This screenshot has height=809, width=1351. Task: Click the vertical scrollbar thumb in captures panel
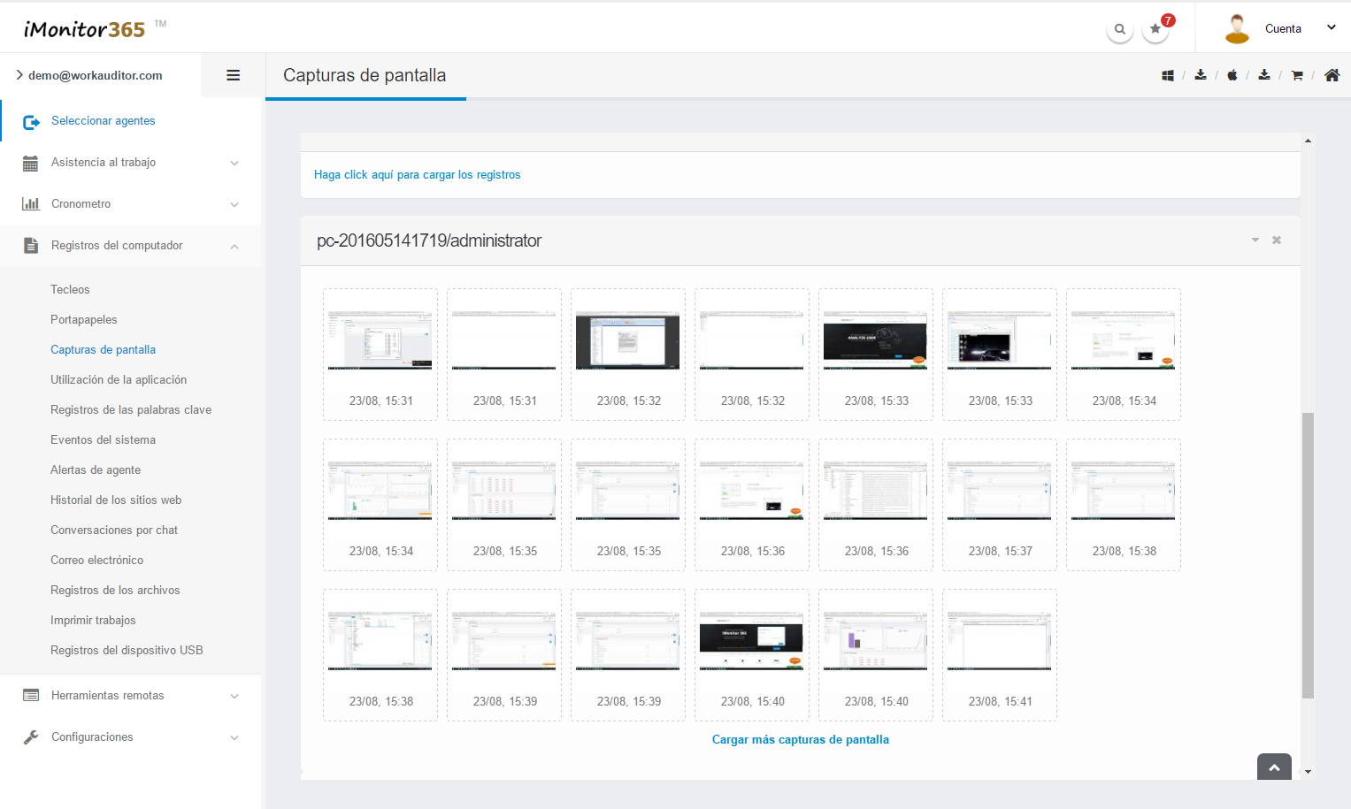pos(1308,554)
